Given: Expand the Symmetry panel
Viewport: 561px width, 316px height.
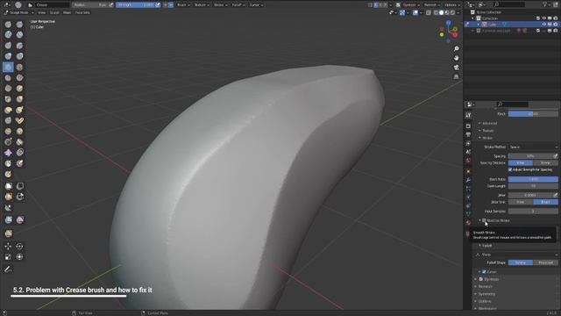Looking at the screenshot, I should (x=486, y=294).
